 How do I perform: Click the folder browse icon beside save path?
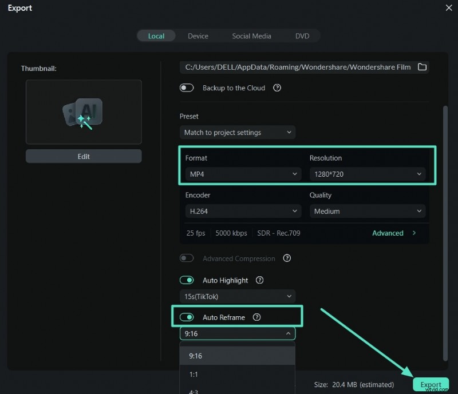point(422,67)
